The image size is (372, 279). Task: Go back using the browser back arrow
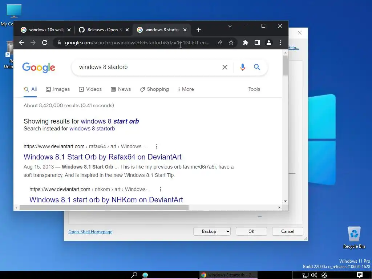tap(21, 43)
